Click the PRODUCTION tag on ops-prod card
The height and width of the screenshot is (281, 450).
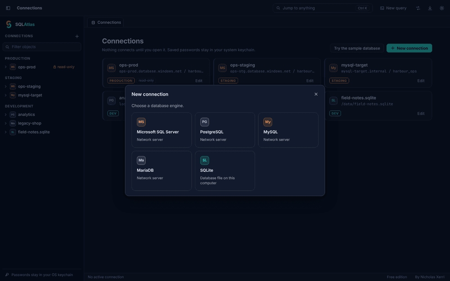[121, 80]
